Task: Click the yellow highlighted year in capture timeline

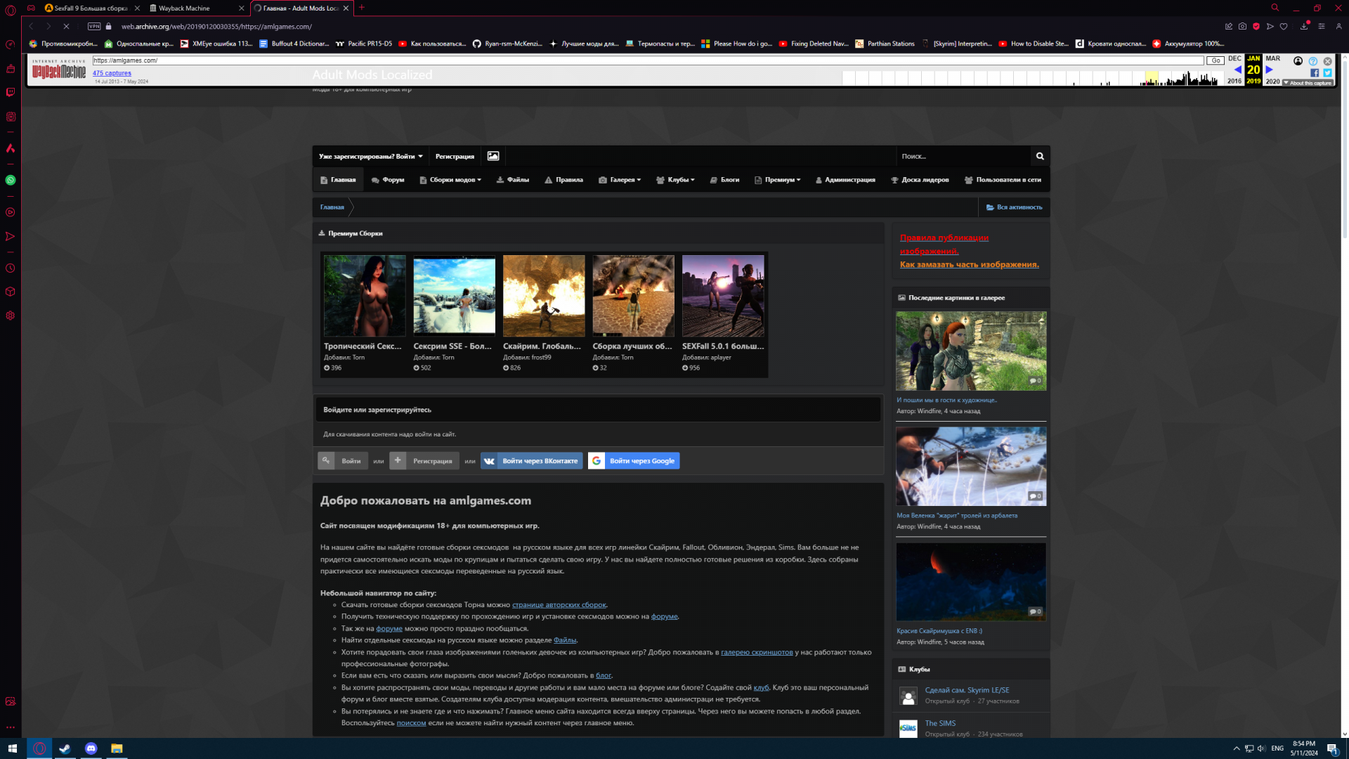Action: coord(1152,78)
